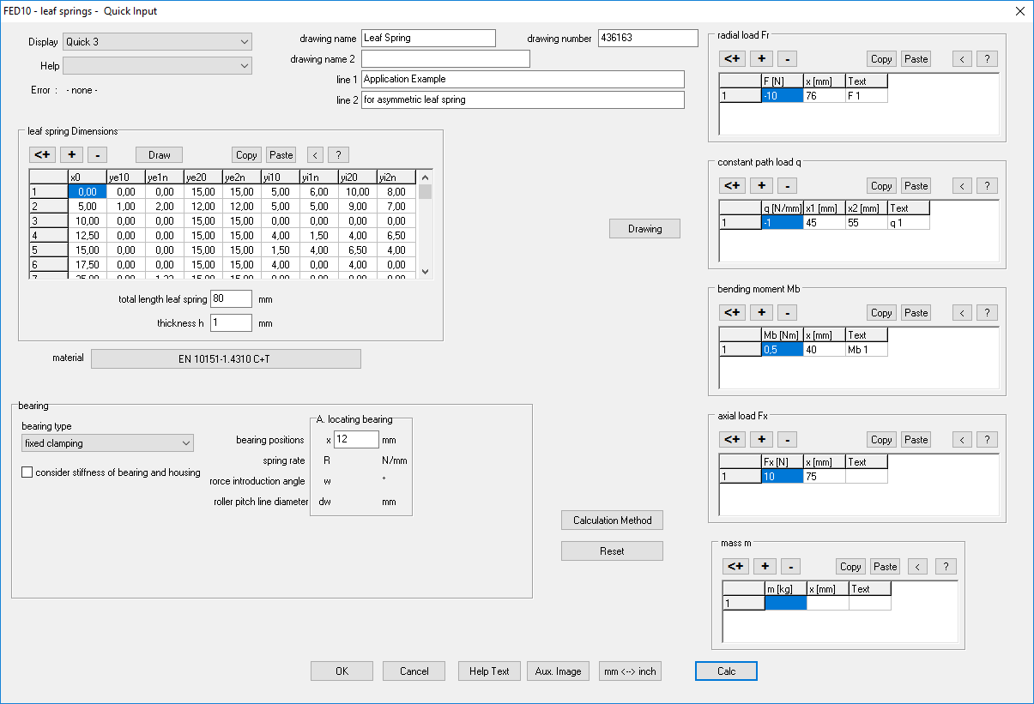
Task: Open the material EN 10151-1.4310 C+T selector
Action: [x=226, y=358]
